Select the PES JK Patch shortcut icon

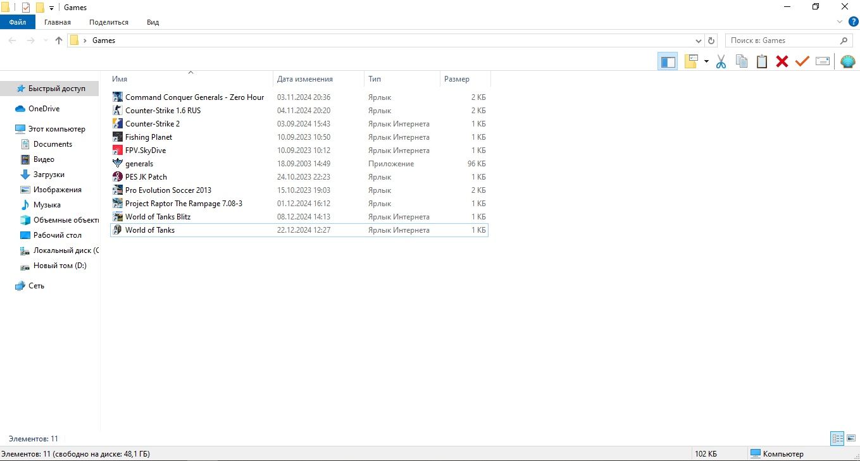[x=117, y=177]
